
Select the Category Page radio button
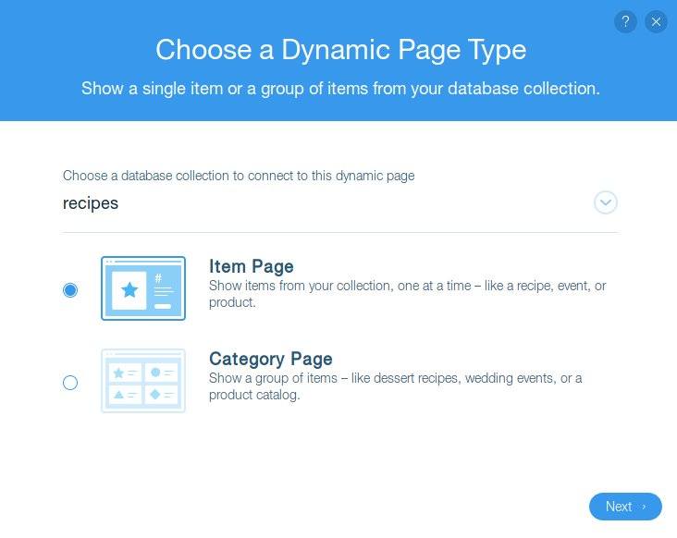(x=70, y=383)
